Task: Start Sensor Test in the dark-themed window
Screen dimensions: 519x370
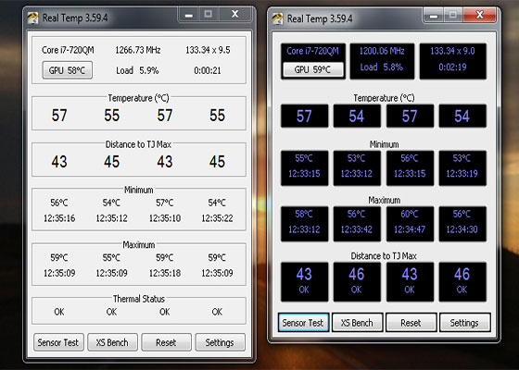Action: (303, 323)
